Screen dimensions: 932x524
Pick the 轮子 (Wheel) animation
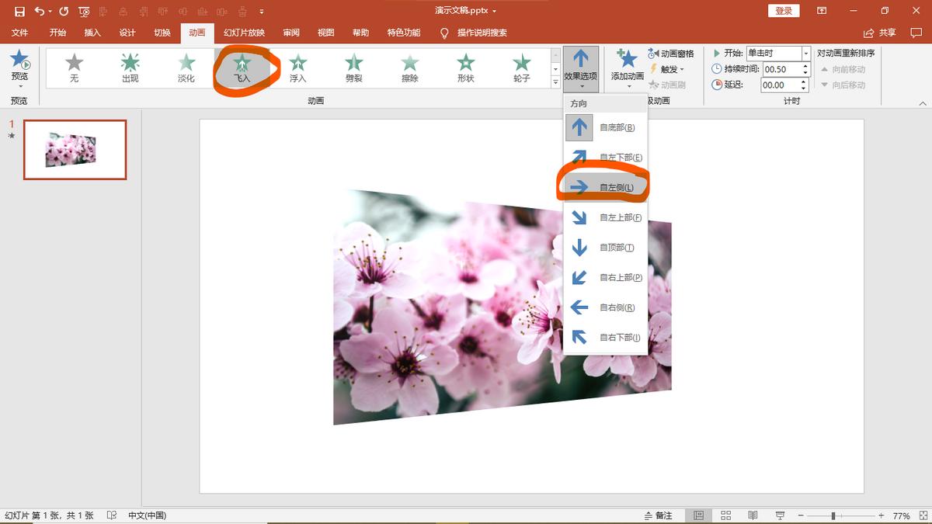[521, 68]
